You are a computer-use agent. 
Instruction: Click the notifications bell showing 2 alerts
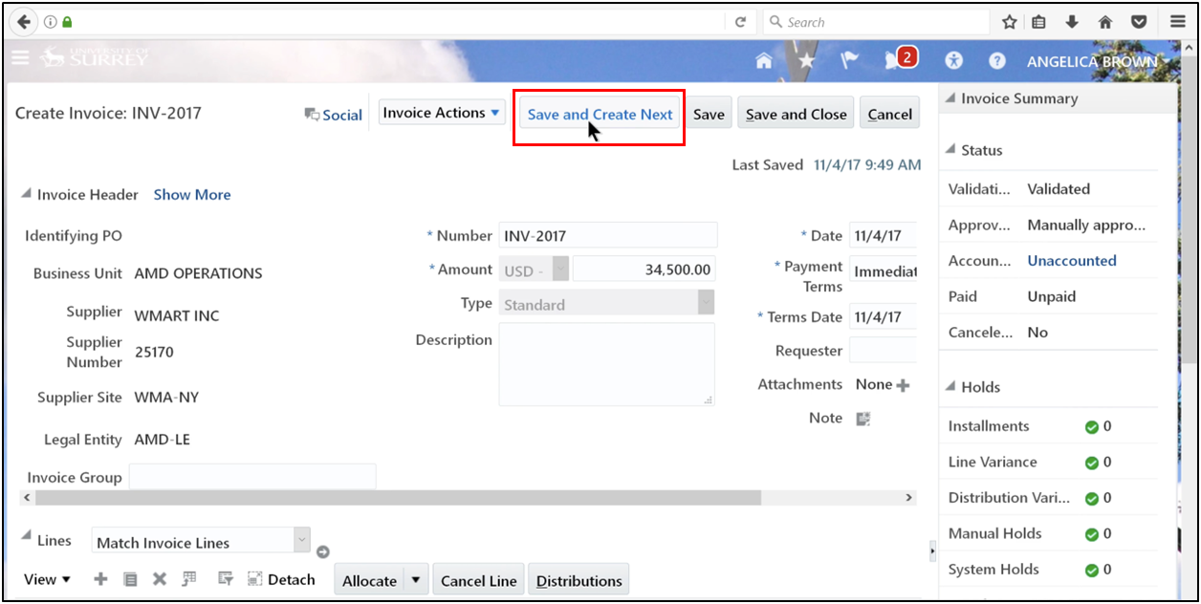click(x=895, y=57)
